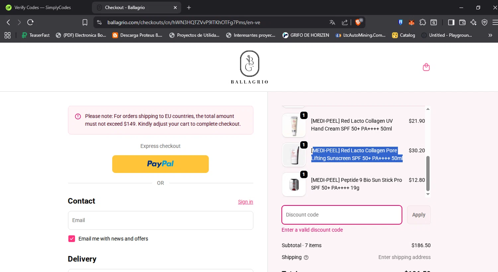Open the shopping bag cart icon
This screenshot has width=498, height=272.
426,67
